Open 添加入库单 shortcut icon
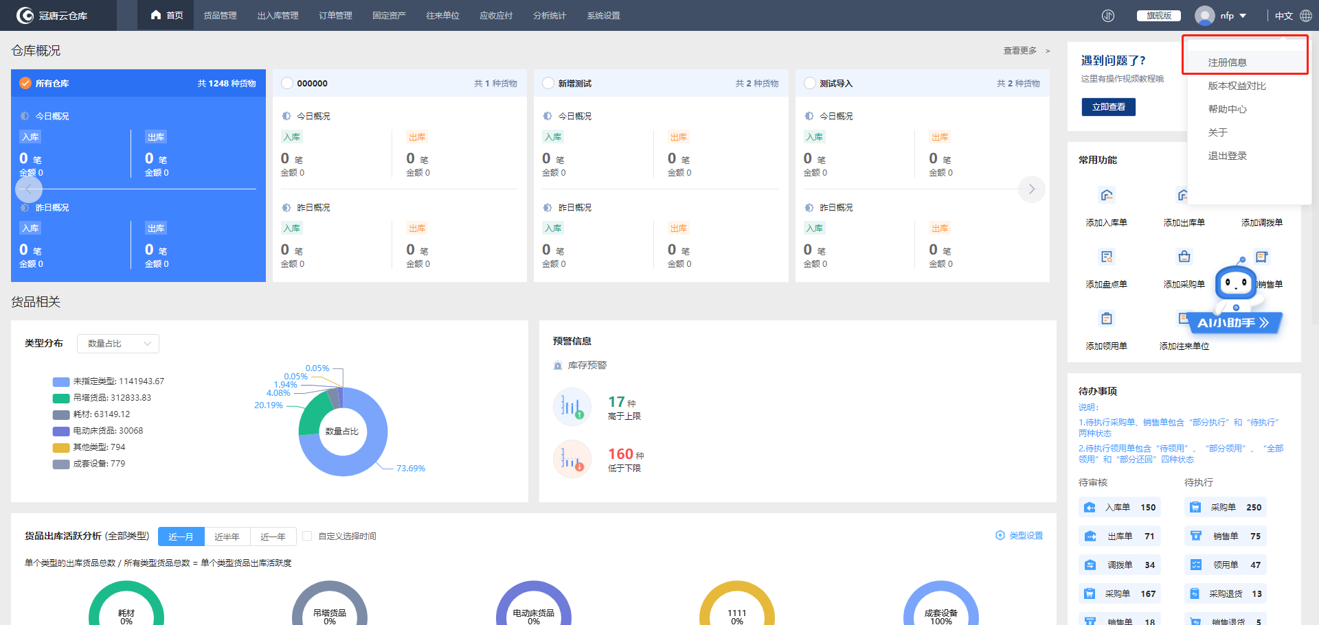The height and width of the screenshot is (625, 1319). pos(1106,195)
